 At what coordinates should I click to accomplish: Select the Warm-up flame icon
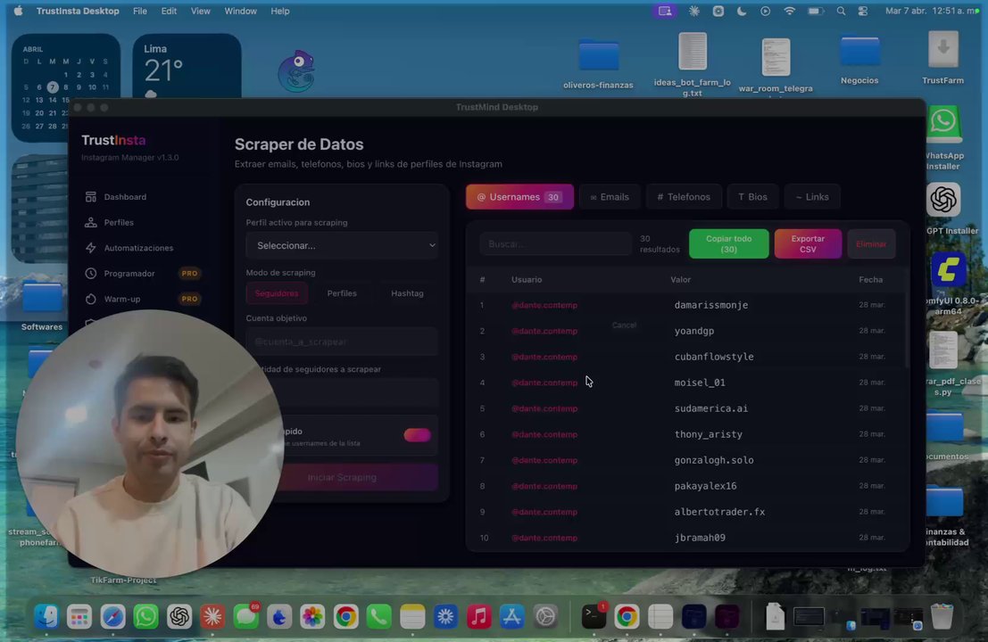click(91, 299)
